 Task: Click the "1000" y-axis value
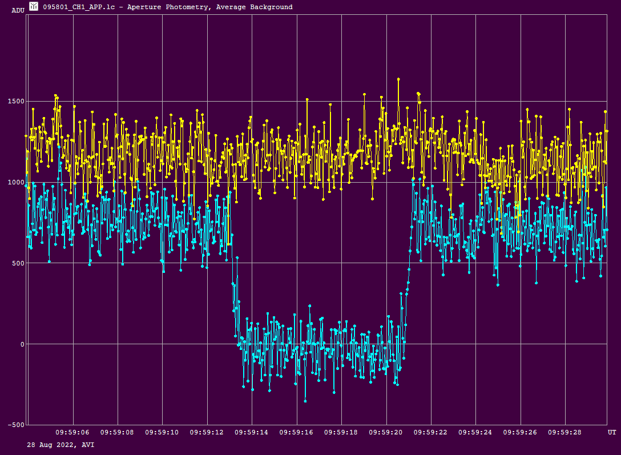pos(16,182)
